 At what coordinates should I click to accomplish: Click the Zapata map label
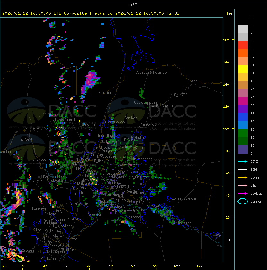pos(71,239)
